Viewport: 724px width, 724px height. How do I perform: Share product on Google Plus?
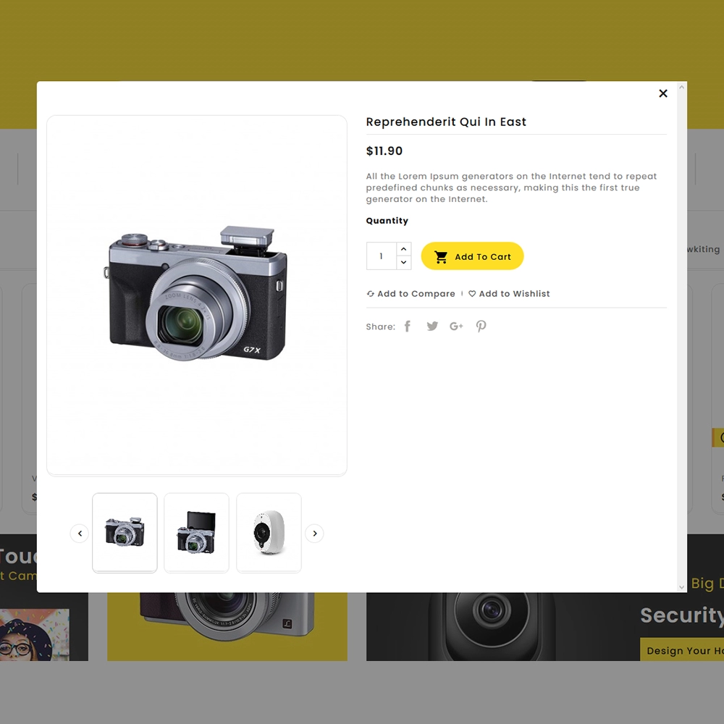click(456, 327)
